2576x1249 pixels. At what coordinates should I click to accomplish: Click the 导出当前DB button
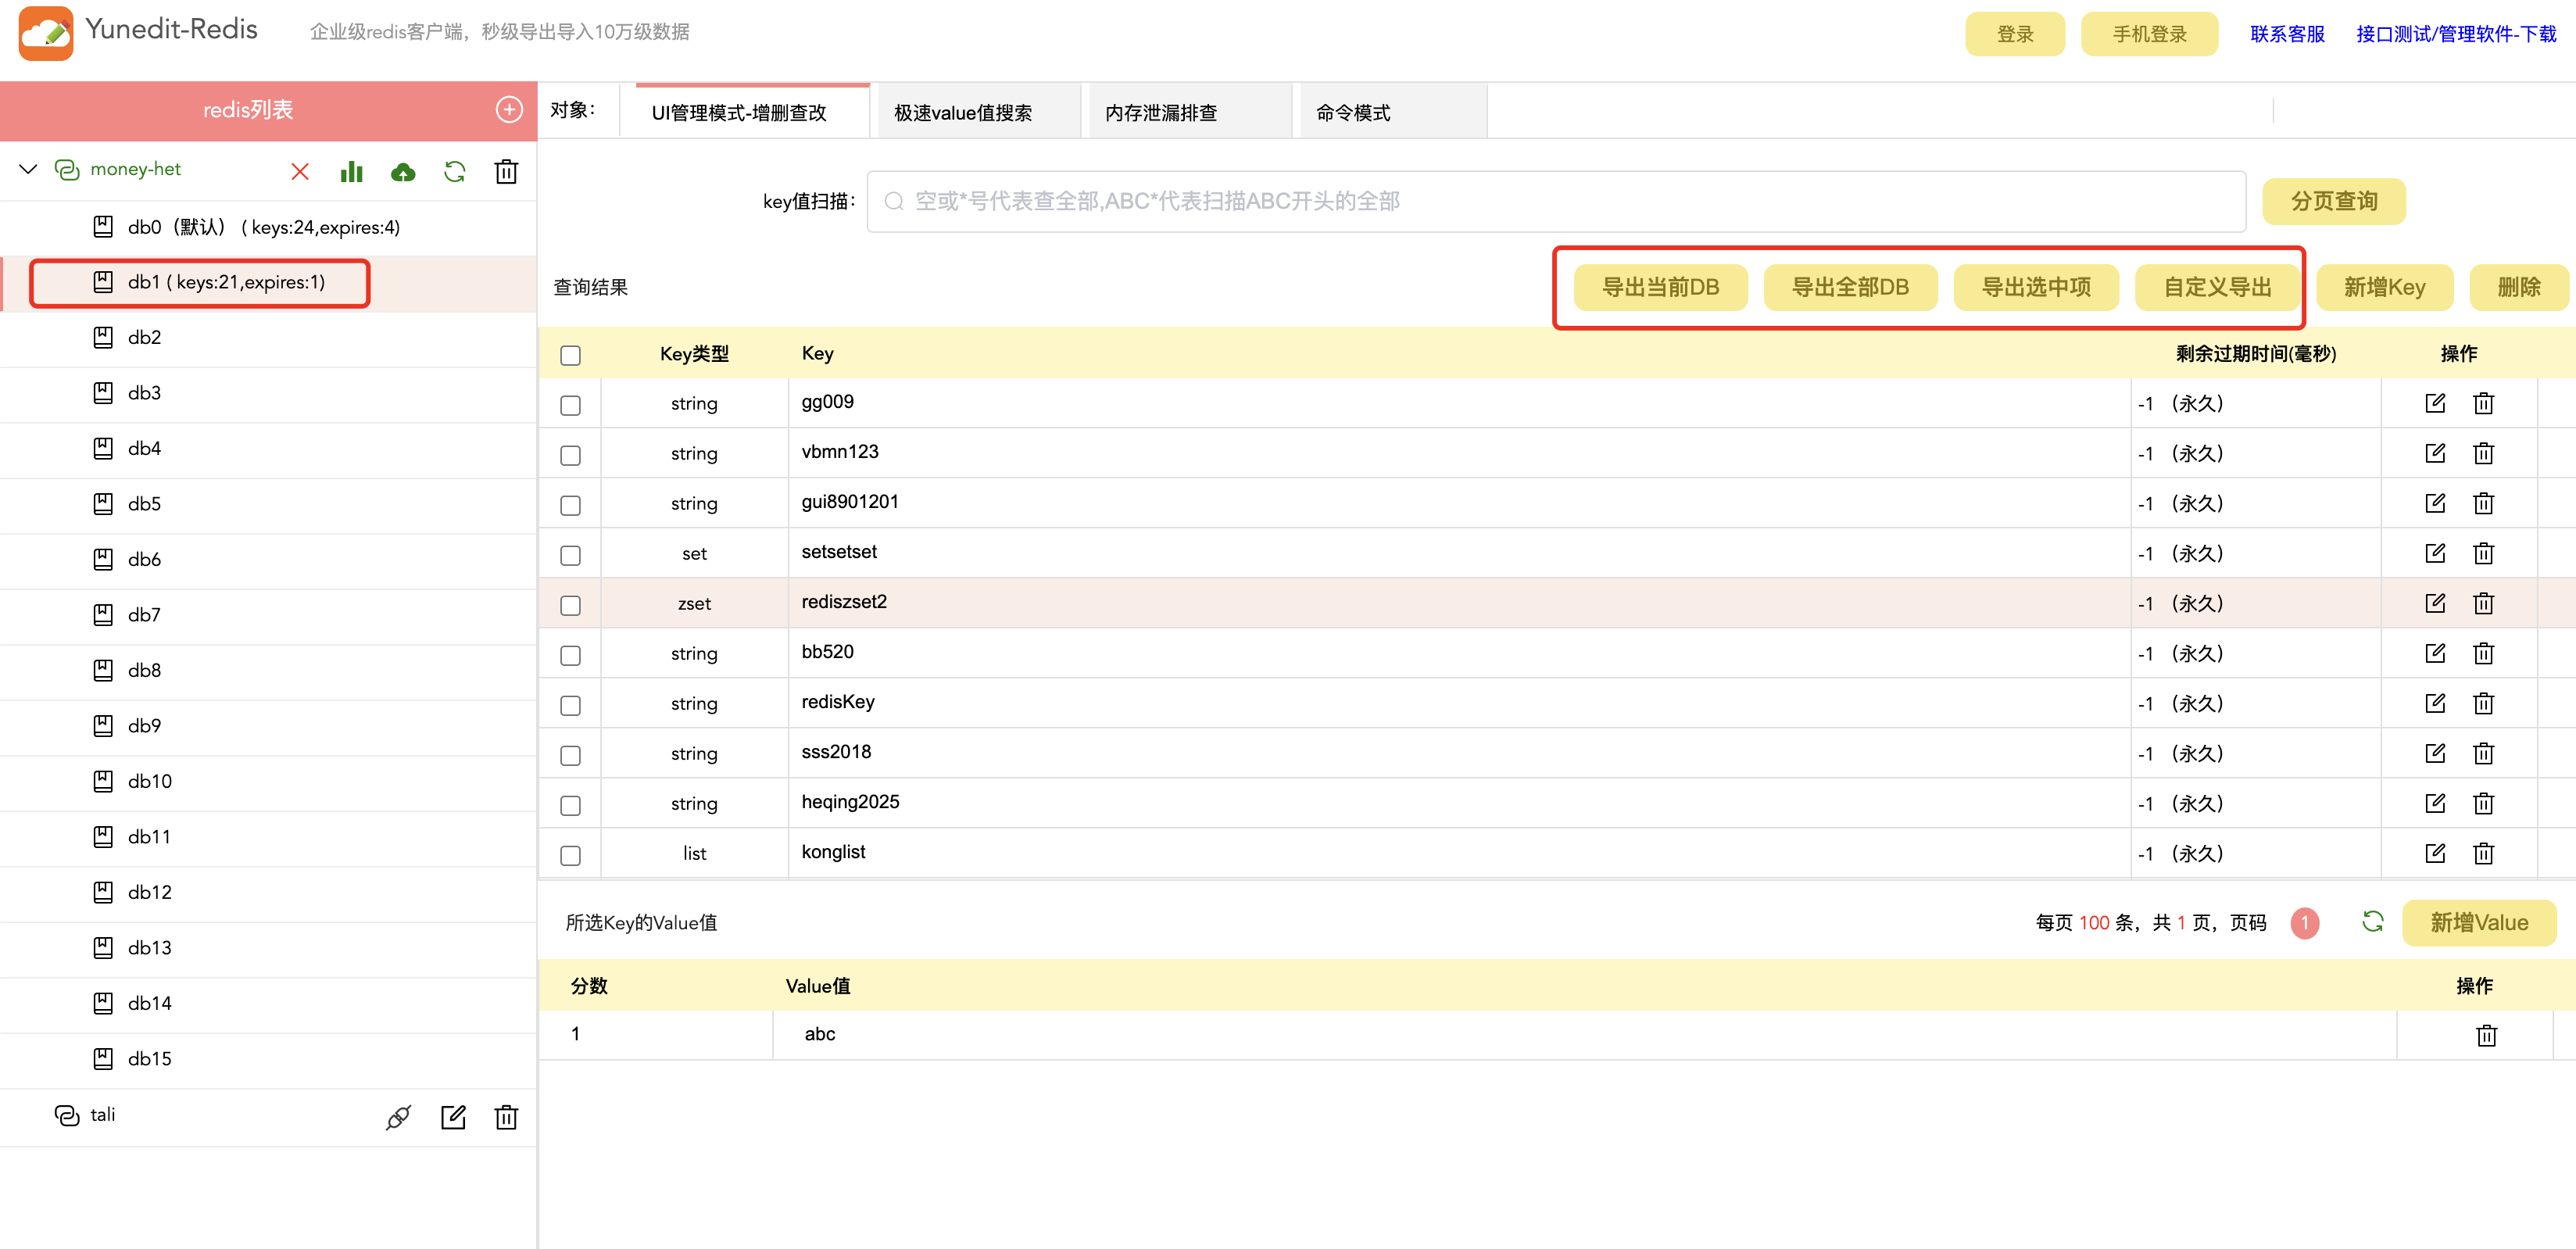point(1659,288)
